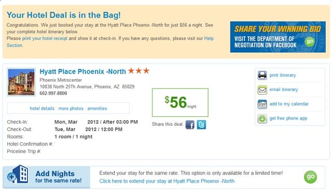Click the email itinerary link
This screenshot has width=332, height=193.
pyautogui.click(x=284, y=90)
